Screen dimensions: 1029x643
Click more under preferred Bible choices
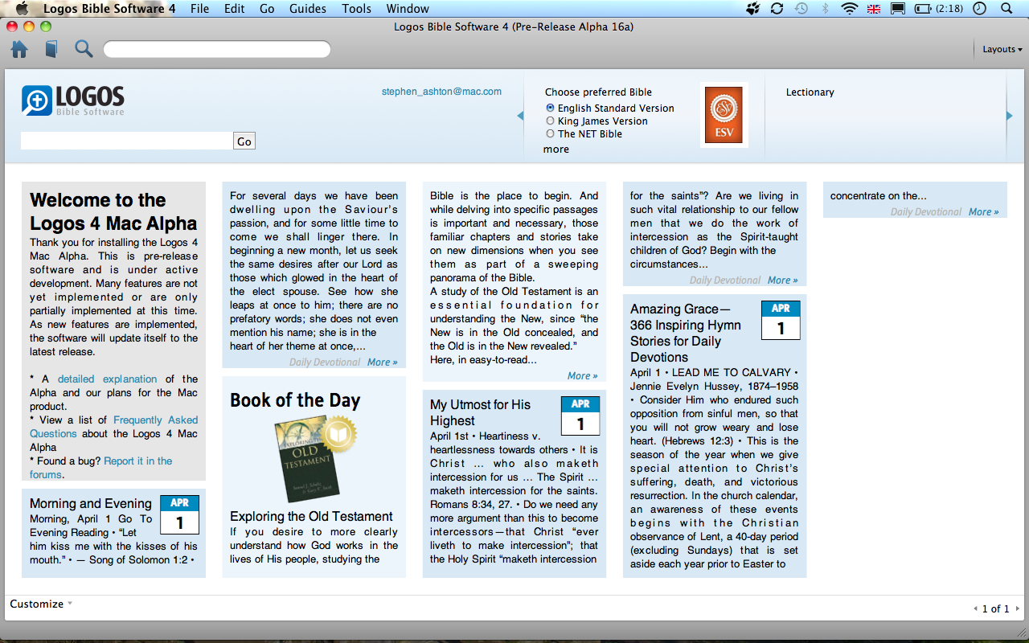[x=555, y=149]
